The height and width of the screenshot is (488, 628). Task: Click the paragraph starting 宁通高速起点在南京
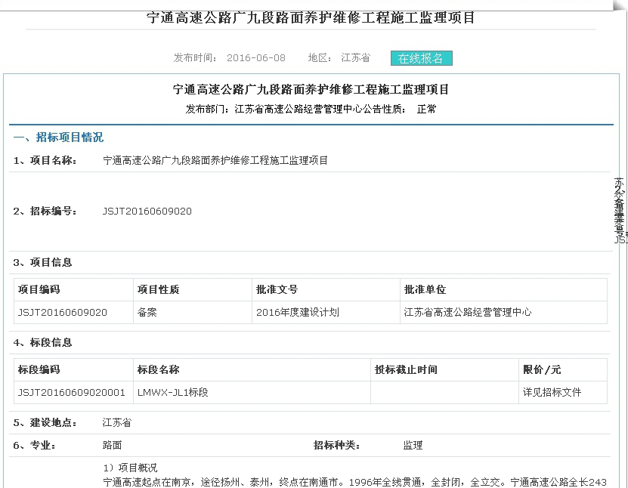click(x=355, y=483)
